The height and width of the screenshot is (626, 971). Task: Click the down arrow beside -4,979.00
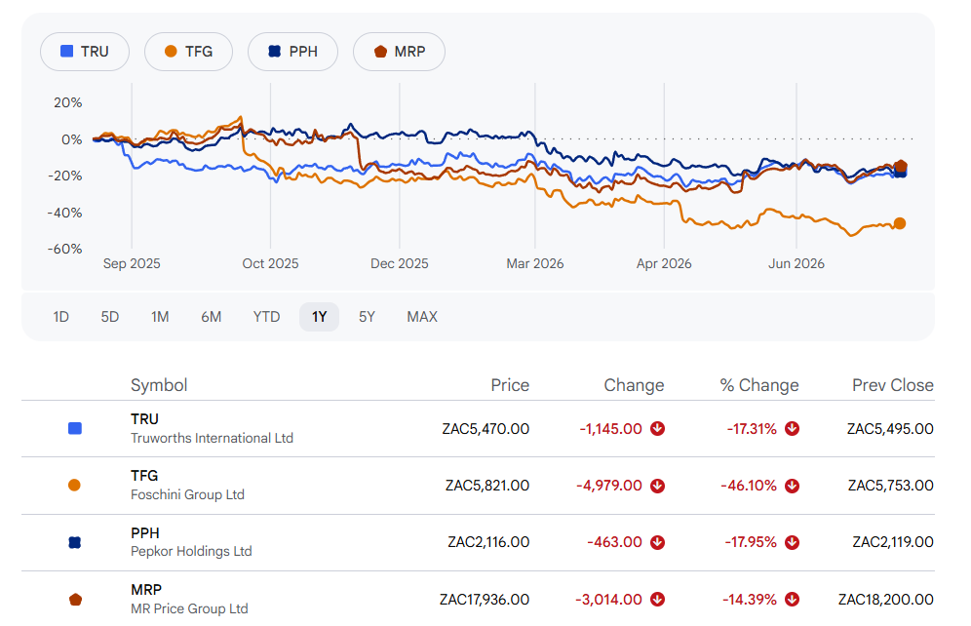[658, 486]
